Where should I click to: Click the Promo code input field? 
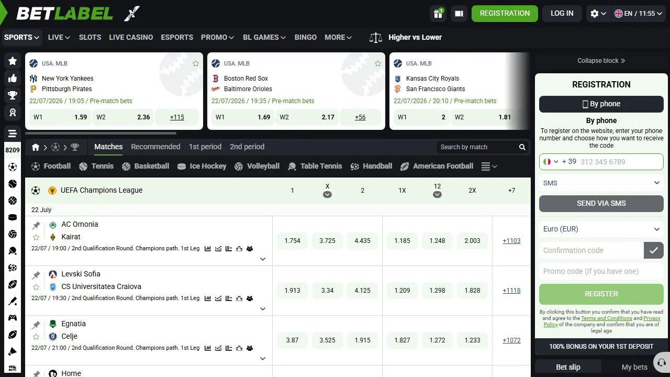point(601,271)
